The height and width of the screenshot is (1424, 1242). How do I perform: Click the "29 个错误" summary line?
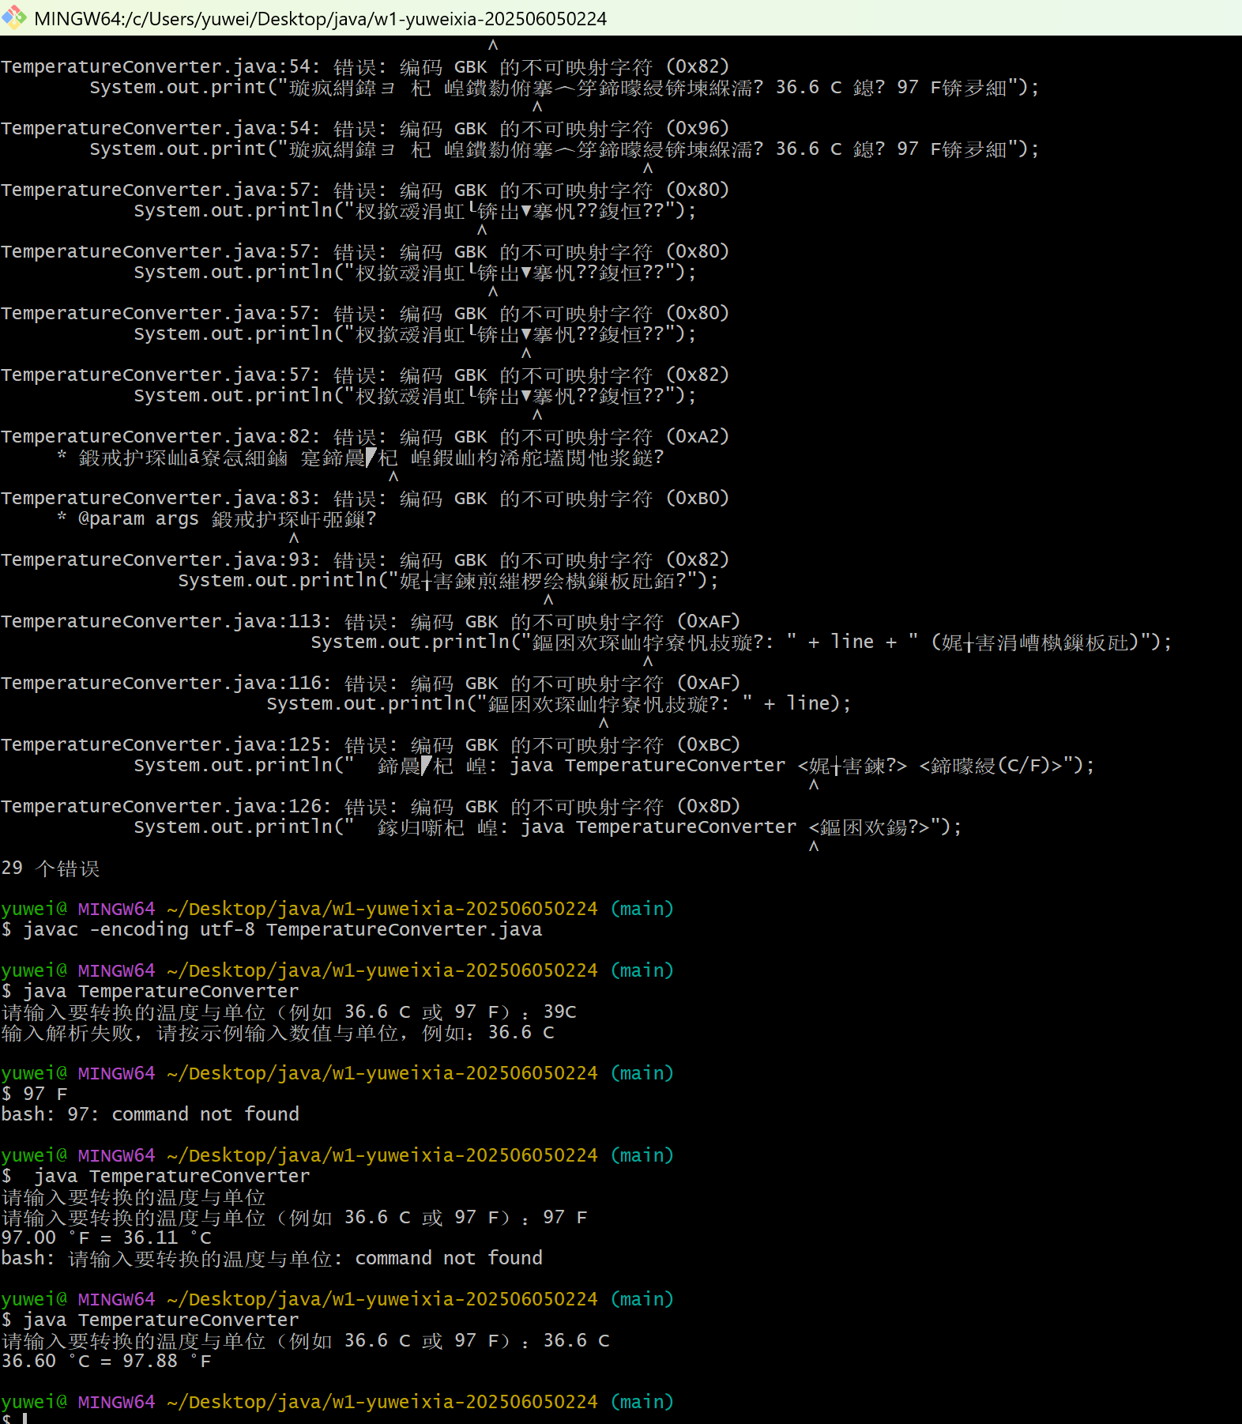click(x=51, y=868)
